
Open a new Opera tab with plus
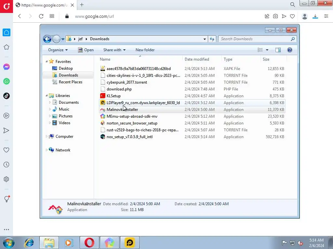tap(82, 5)
